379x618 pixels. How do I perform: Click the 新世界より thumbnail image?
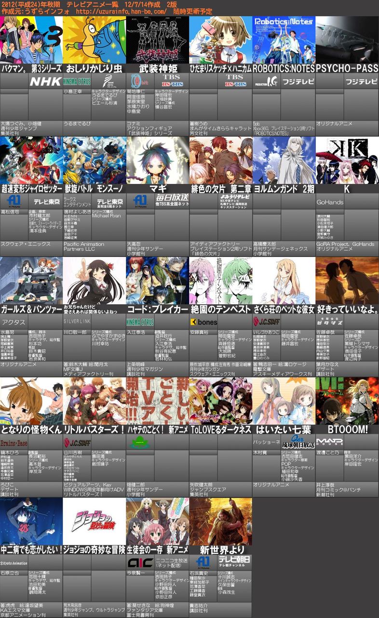(x=221, y=521)
